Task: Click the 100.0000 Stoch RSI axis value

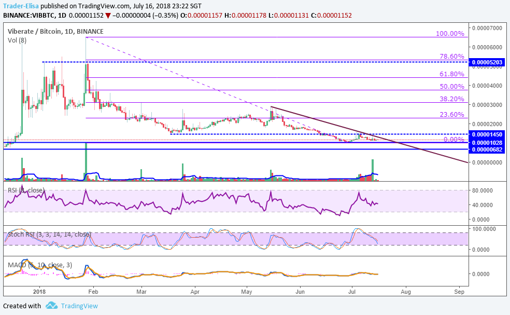Action: point(484,229)
